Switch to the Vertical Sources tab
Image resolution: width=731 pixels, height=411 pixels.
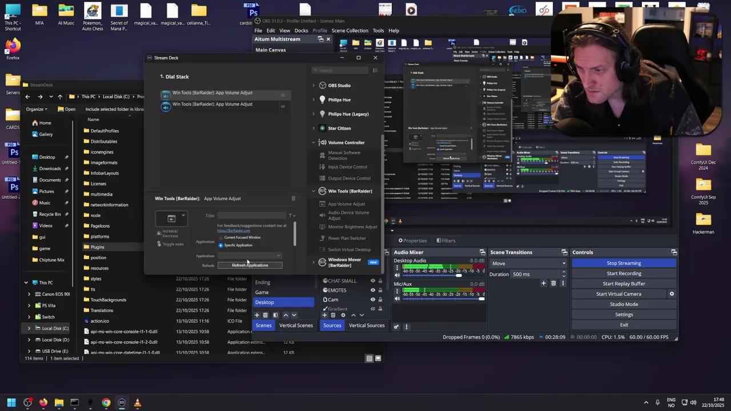(367, 325)
